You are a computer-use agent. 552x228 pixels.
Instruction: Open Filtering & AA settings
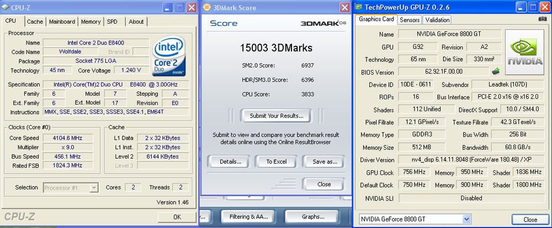[x=248, y=217]
